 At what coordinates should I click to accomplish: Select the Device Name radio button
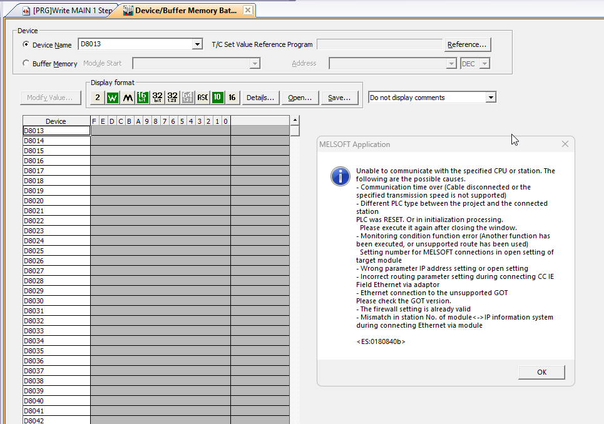coord(26,44)
